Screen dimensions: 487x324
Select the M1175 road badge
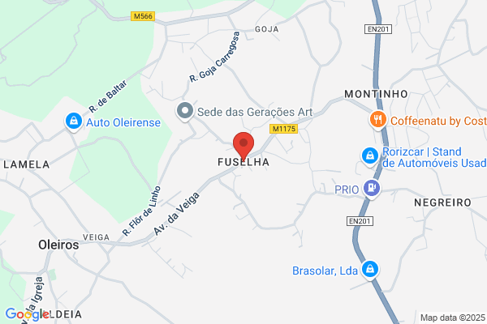tap(284, 129)
